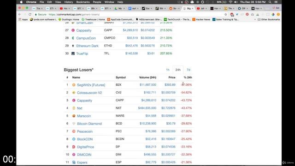Open Cappasity in the Biggest Losers table
The width and height of the screenshot is (295, 166).
pos(84,101)
